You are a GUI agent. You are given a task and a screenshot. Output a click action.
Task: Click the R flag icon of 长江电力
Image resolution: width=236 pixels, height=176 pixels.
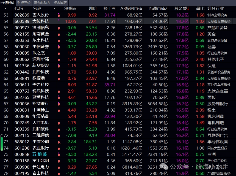point(59,168)
